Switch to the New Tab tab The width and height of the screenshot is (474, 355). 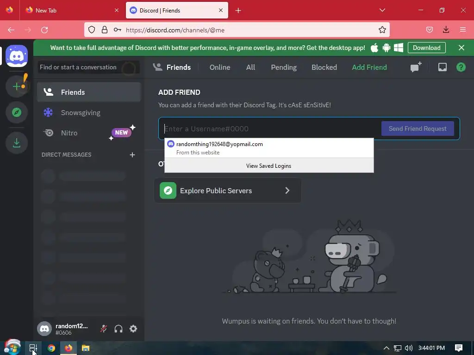click(x=72, y=10)
